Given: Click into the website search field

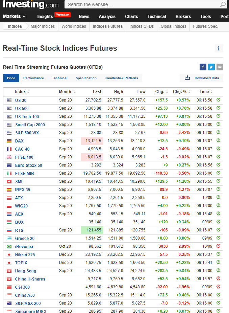Looking at the screenshot, I should tap(142, 4).
